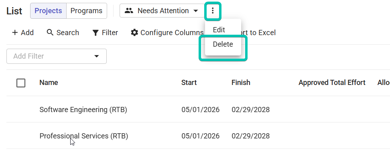
Task: Sort by the Name column header
Action: pos(49,83)
